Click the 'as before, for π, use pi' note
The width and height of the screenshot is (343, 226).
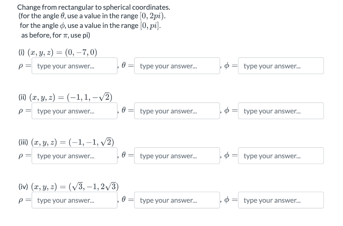click(x=56, y=35)
